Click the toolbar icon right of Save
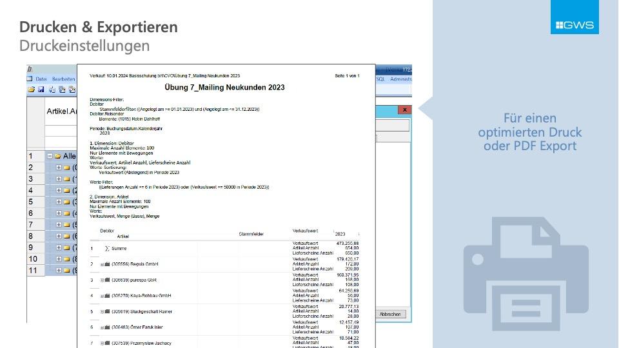 click(52, 90)
